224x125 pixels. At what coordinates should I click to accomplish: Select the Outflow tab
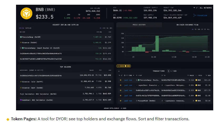pos(28,28)
